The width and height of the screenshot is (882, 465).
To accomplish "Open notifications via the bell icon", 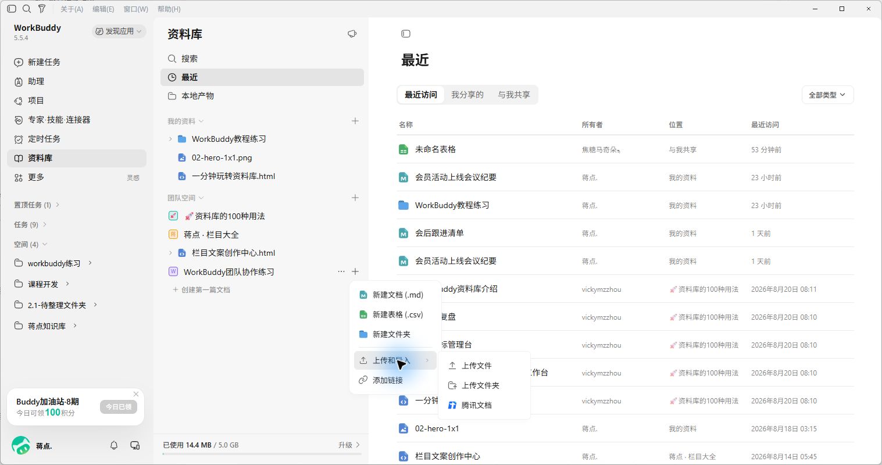I will point(114,445).
